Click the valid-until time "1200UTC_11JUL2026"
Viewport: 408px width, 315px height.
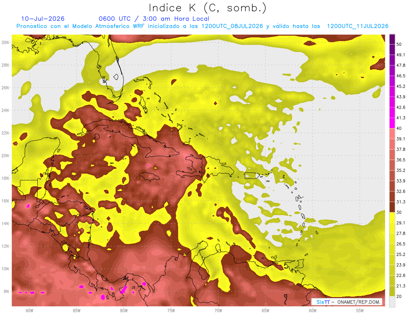point(358,26)
